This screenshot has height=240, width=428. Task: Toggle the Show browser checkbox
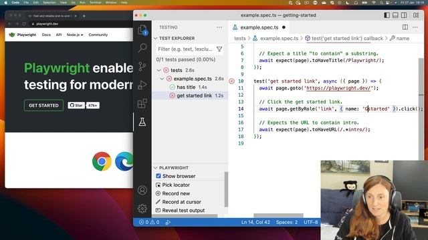158,176
